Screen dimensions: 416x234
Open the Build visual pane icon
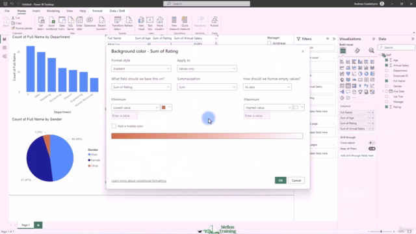tap(343, 51)
